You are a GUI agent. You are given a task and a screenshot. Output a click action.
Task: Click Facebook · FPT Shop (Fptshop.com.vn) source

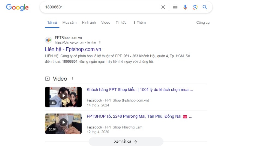118,100
